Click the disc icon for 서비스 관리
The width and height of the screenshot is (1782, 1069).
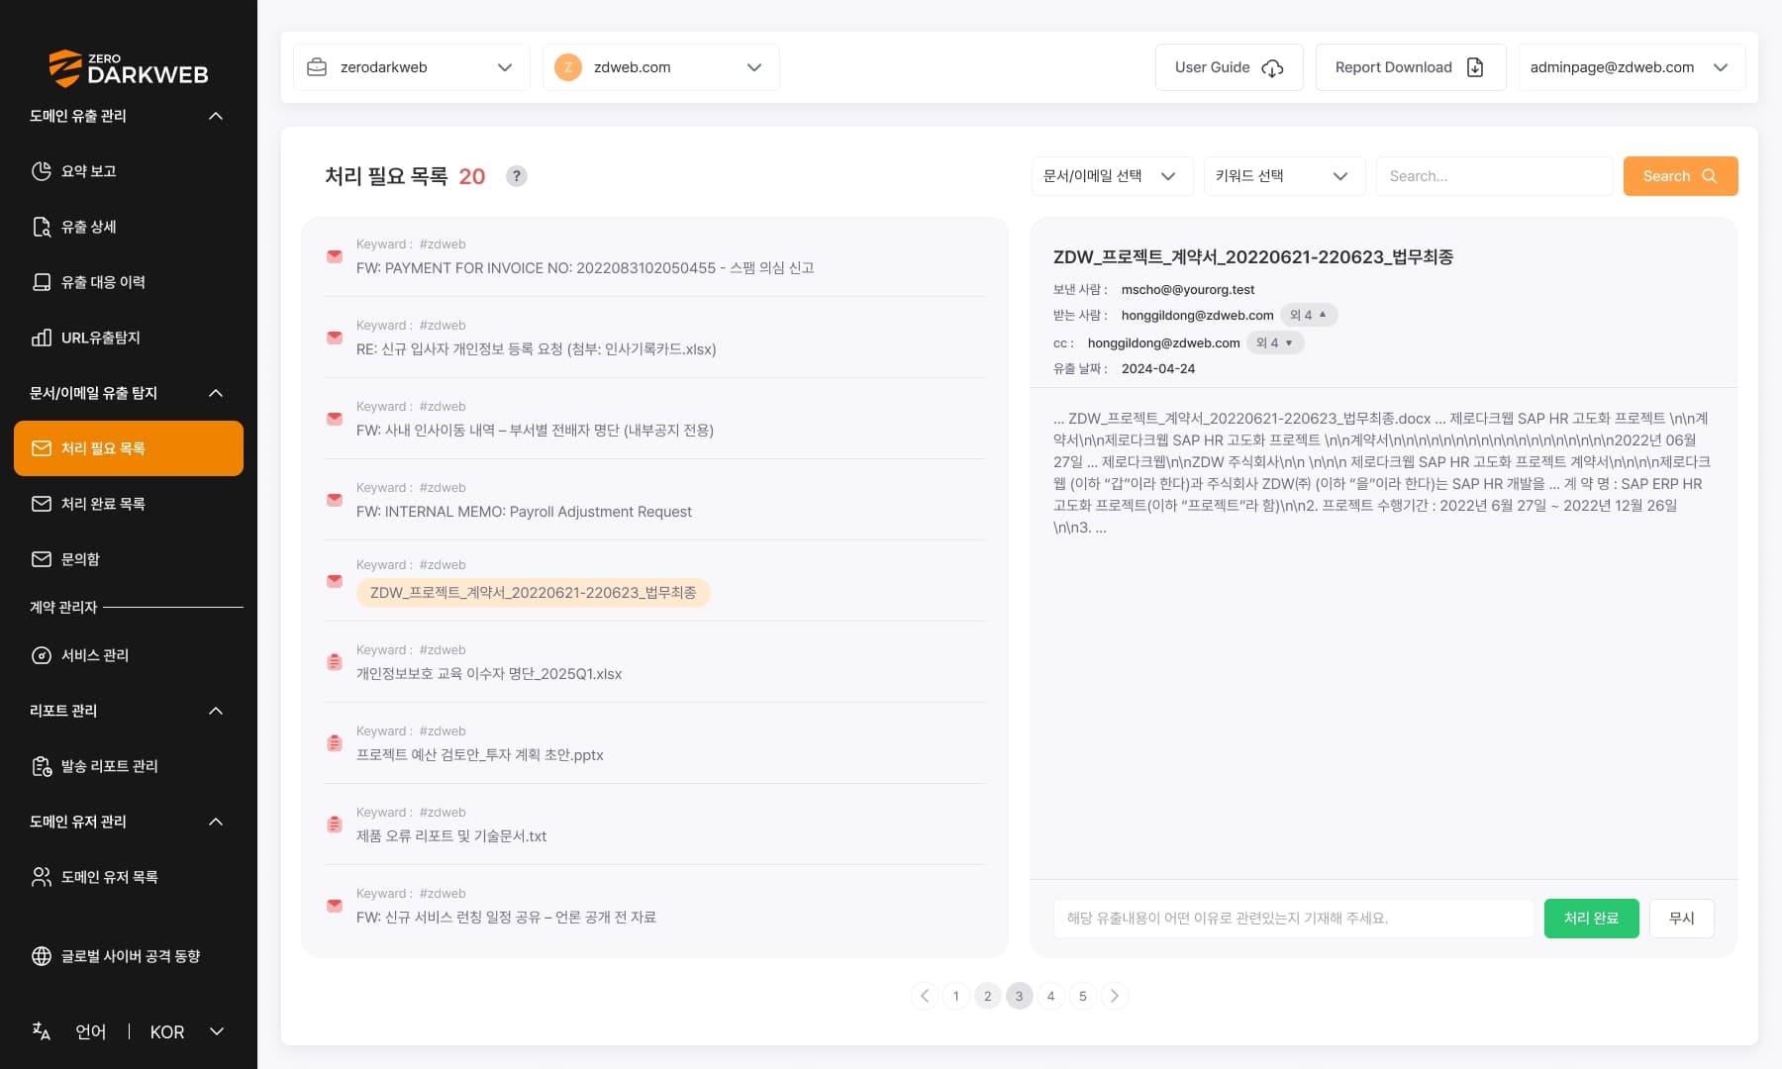point(42,655)
